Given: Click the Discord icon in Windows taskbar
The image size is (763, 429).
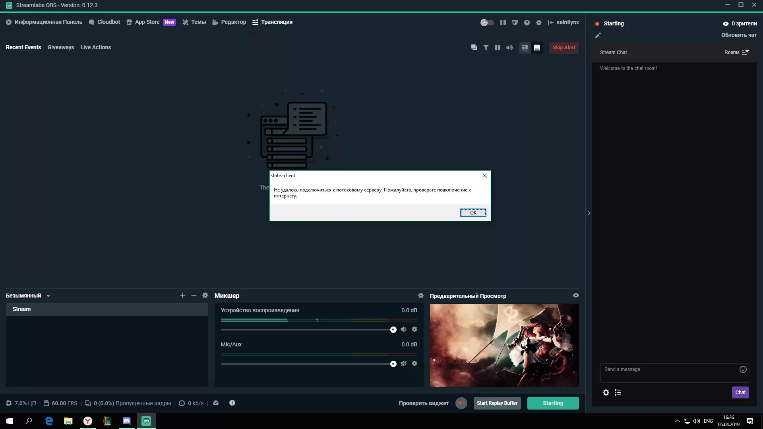Looking at the screenshot, I should pos(126,421).
